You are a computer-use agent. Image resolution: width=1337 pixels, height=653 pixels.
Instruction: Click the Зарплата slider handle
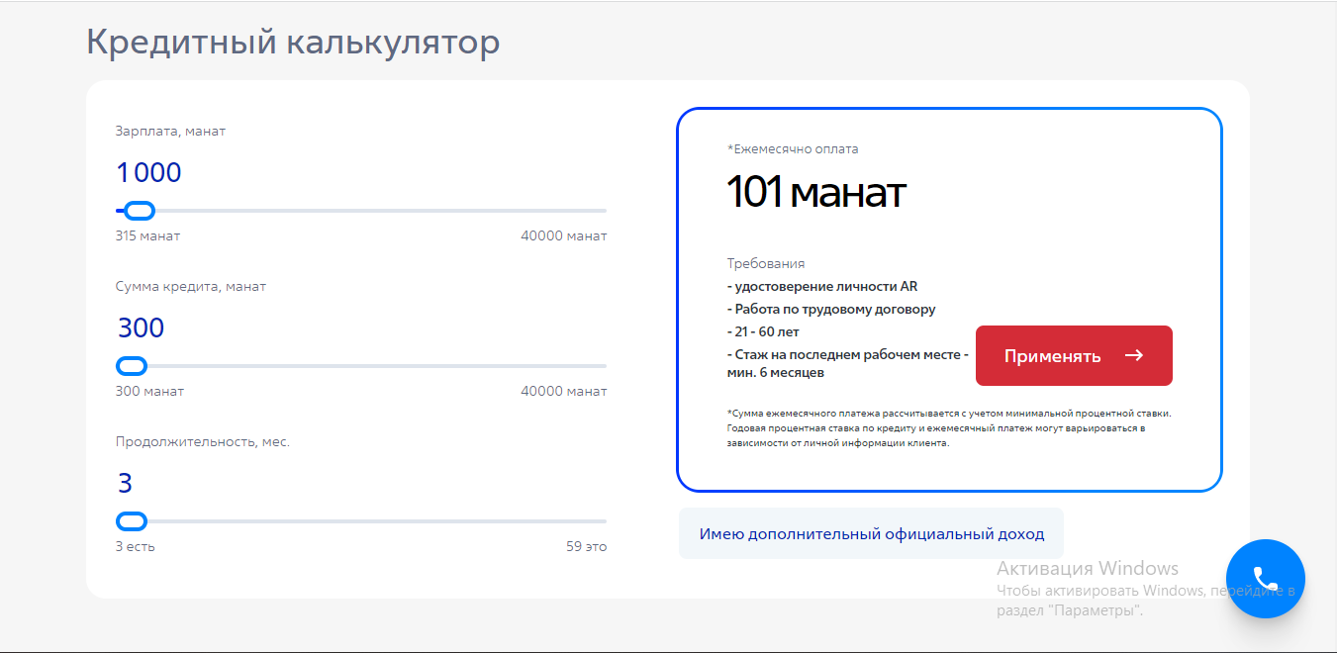(140, 211)
